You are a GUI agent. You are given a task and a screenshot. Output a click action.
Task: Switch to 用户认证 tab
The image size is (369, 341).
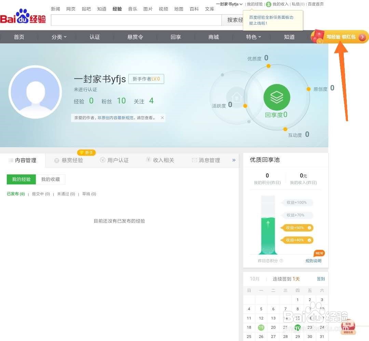pos(114,160)
